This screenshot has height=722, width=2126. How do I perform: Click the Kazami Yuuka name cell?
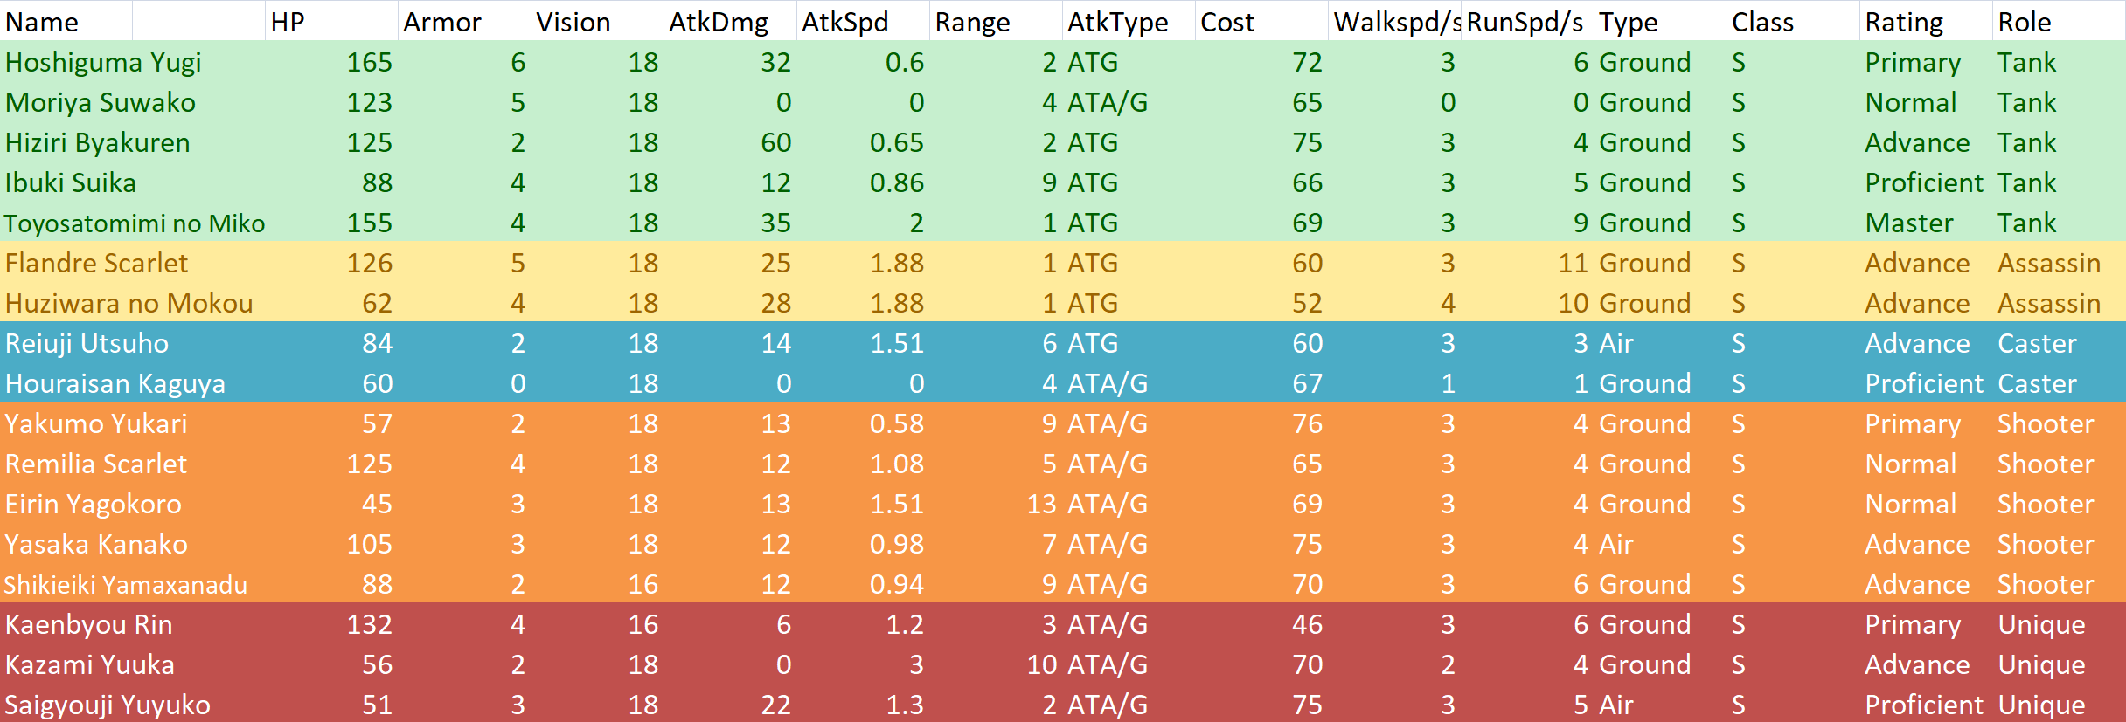point(89,664)
